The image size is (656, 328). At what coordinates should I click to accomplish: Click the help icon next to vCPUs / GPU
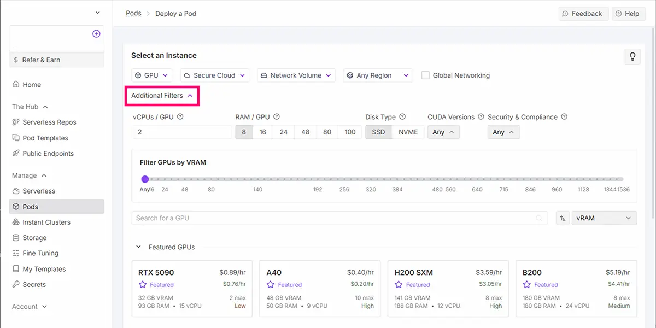click(x=180, y=117)
